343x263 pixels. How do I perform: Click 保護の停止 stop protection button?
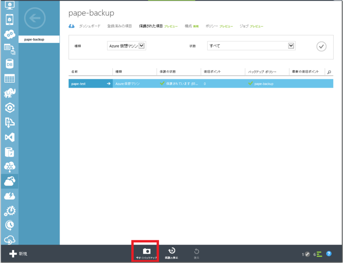coord(171,254)
